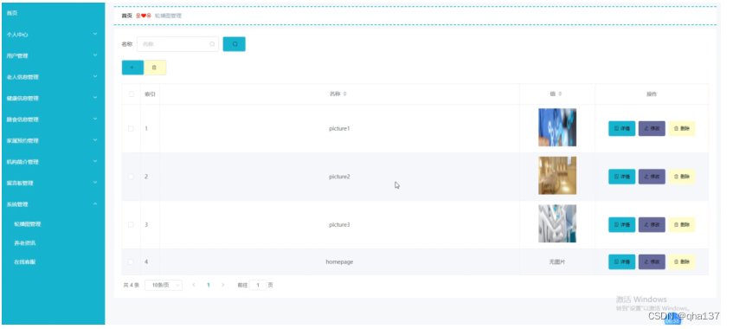Open 详情 details for picture1
The height and width of the screenshot is (329, 733).
(x=621, y=129)
